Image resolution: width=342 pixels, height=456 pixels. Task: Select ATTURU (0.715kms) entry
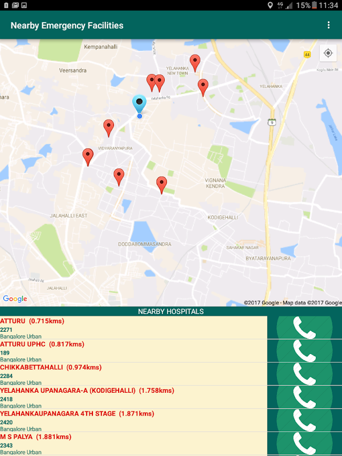coord(133,327)
